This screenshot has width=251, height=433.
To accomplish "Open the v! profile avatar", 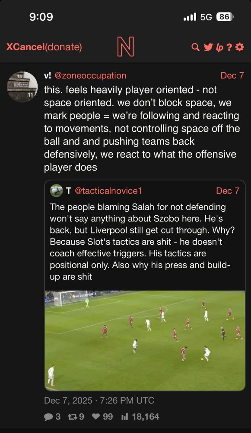I will [x=22, y=87].
